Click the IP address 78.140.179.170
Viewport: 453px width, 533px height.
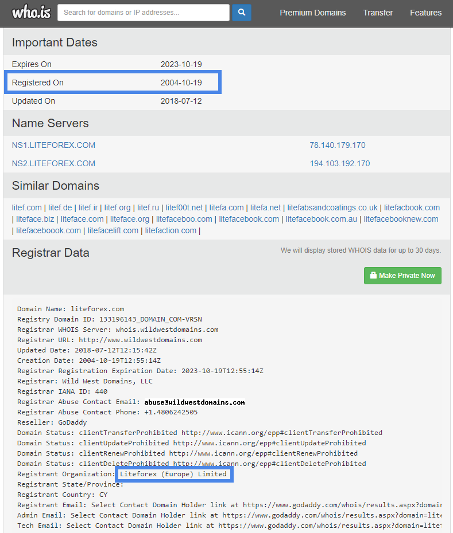click(338, 145)
